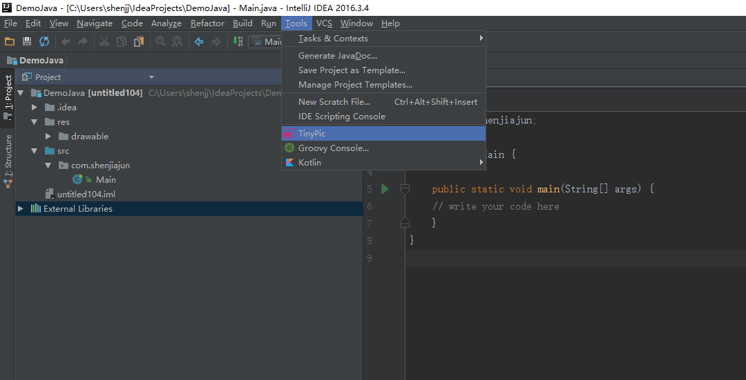Choose New Scratch File... menu item
The height and width of the screenshot is (380, 746).
point(383,101)
